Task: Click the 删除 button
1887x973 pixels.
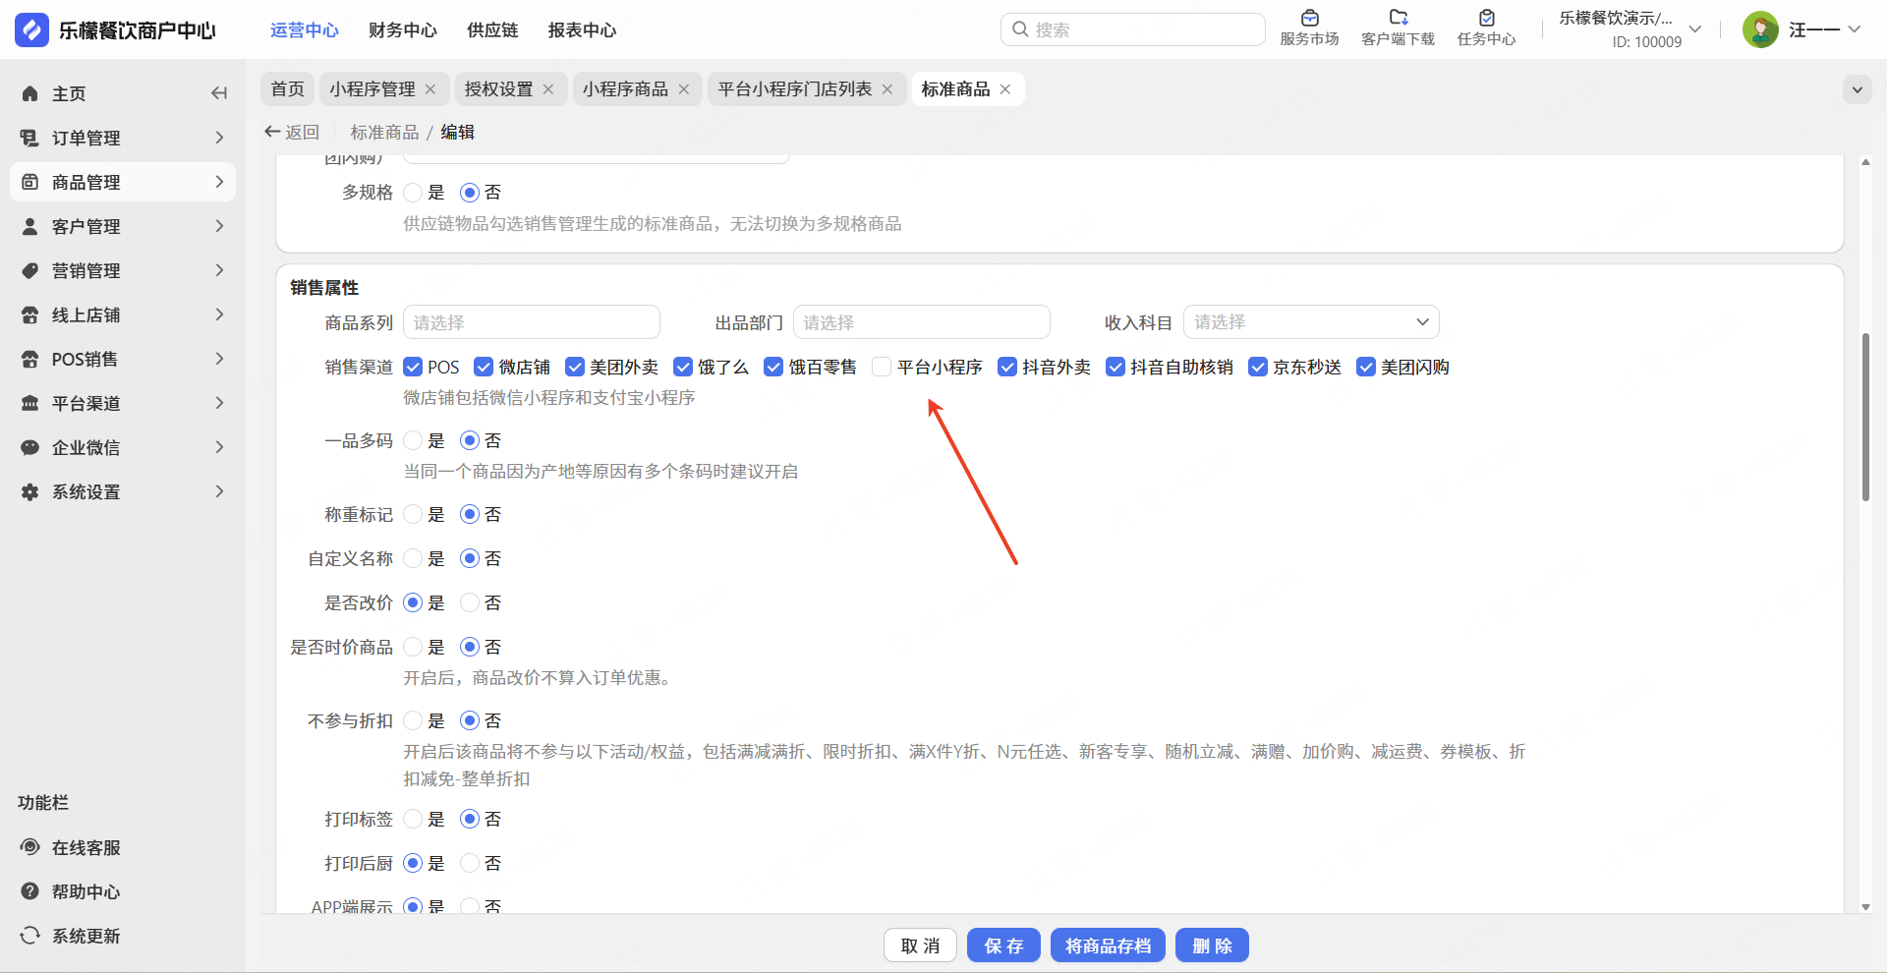Action: 1212,945
